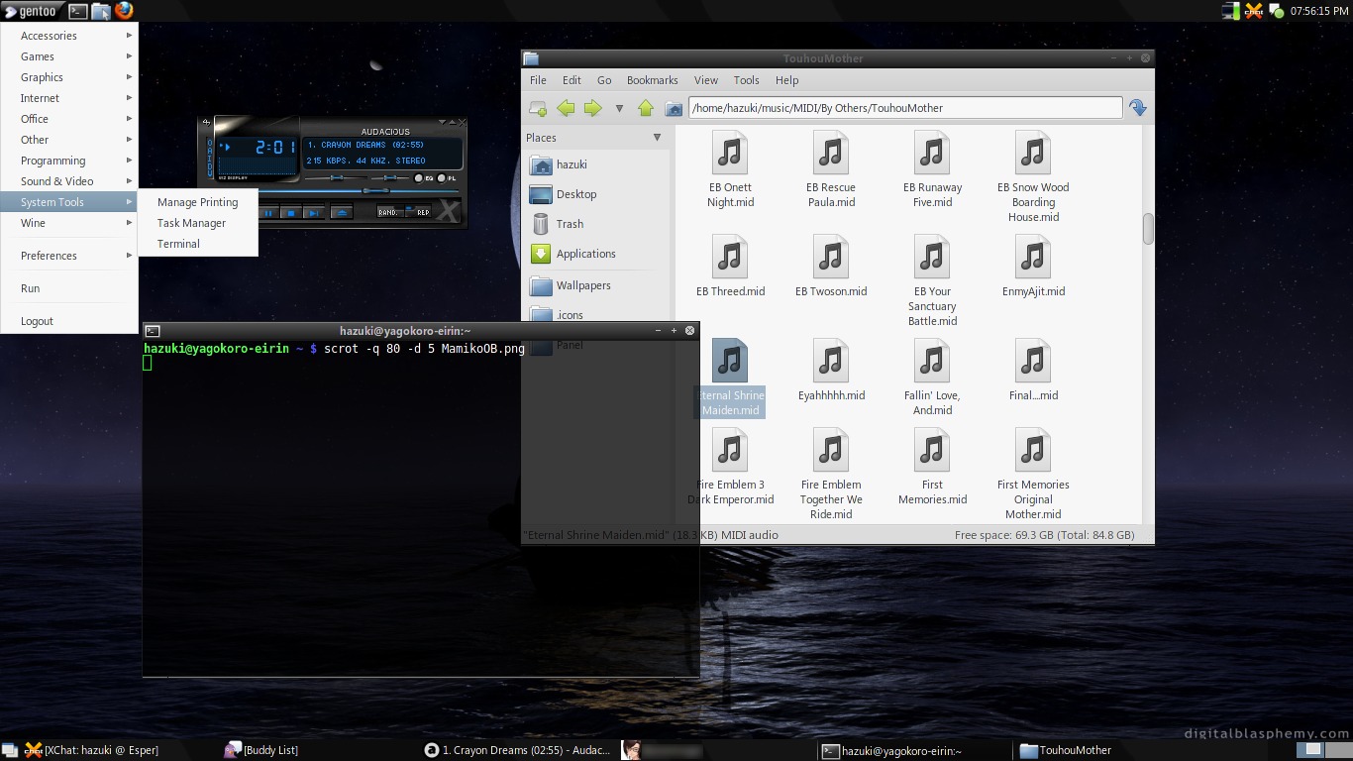The image size is (1353, 761).
Task: Select the EB Onett Night.mid file
Action: (x=730, y=168)
